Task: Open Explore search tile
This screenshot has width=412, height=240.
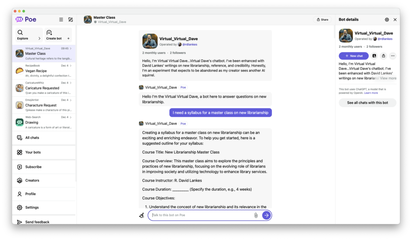Action: pyautogui.click(x=29, y=35)
